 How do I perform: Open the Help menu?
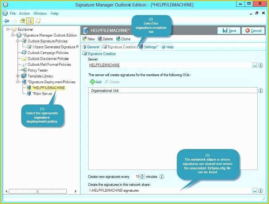click(x=54, y=14)
